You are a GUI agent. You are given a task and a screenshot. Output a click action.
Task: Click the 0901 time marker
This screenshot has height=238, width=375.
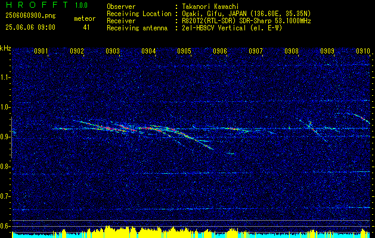[41, 51]
